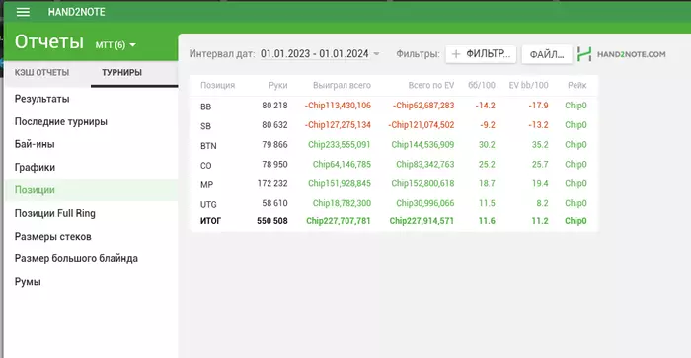Select the ИТОГ total row label
Viewport: 691px width, 358px height.
[x=210, y=221]
